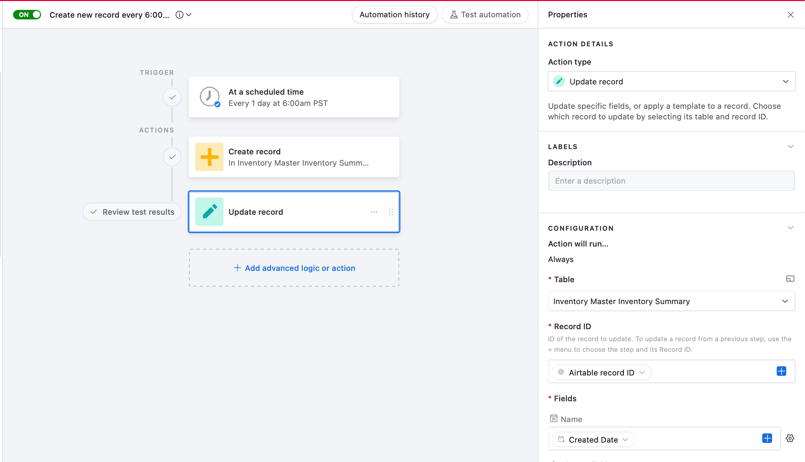Screen dimensions: 805x462
Task: Open the Update record more options menu
Action: point(374,212)
